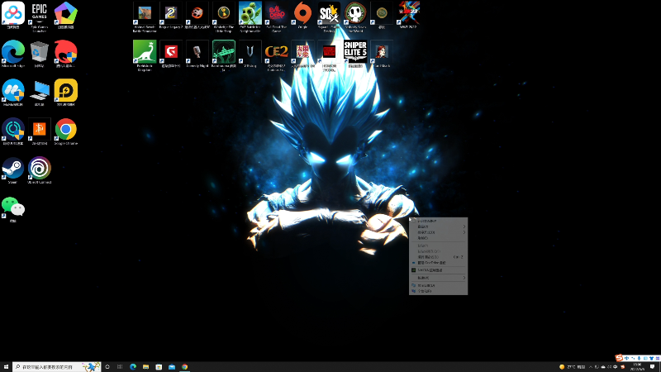This screenshot has width=661, height=372.
Task: Open File Explorer from the taskbar
Action: (146, 367)
